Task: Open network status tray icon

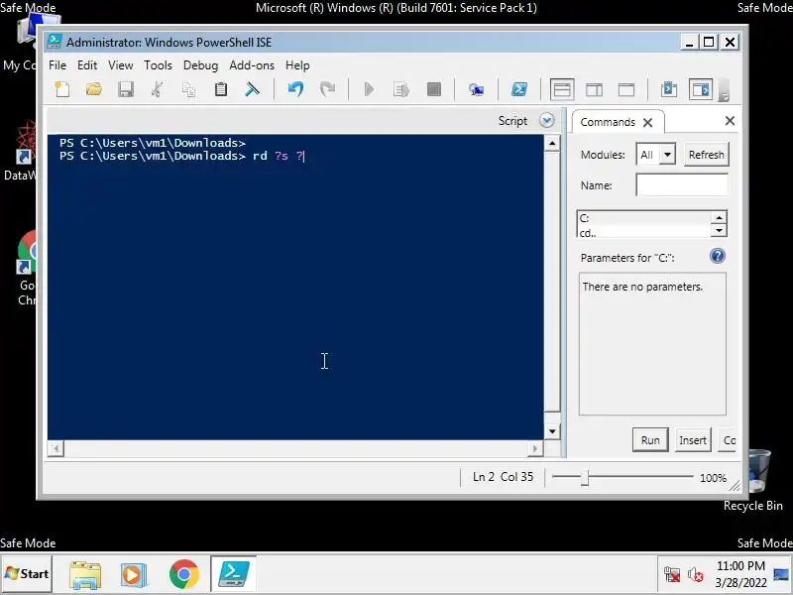Action: point(672,575)
